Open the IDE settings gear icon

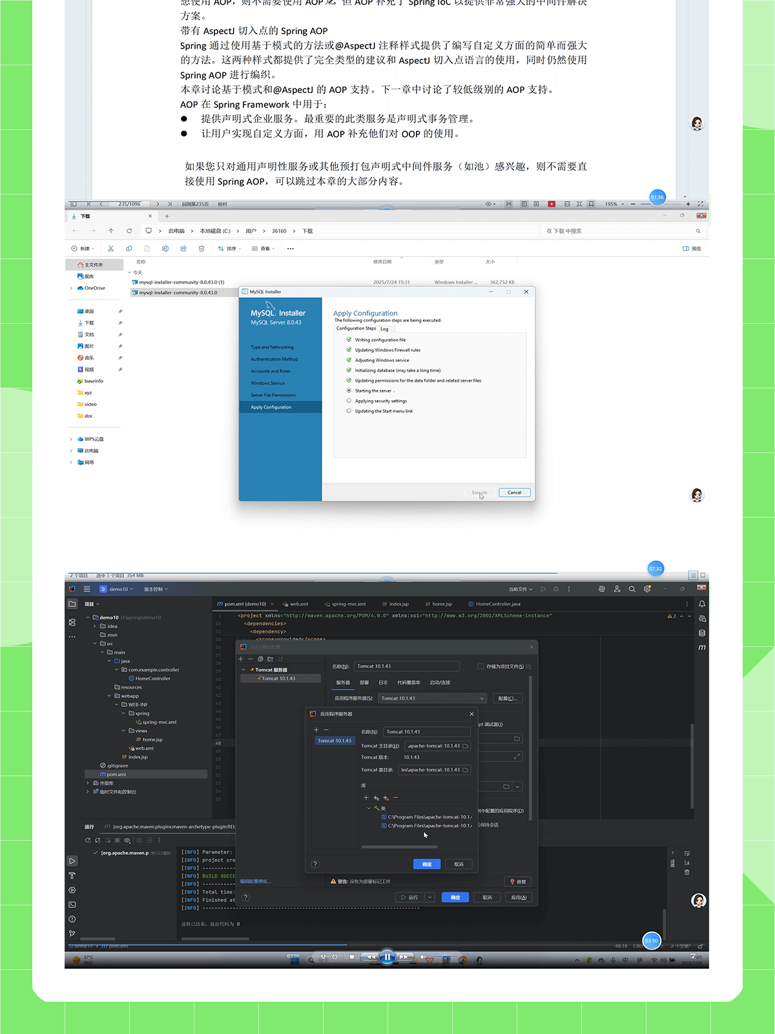click(647, 589)
